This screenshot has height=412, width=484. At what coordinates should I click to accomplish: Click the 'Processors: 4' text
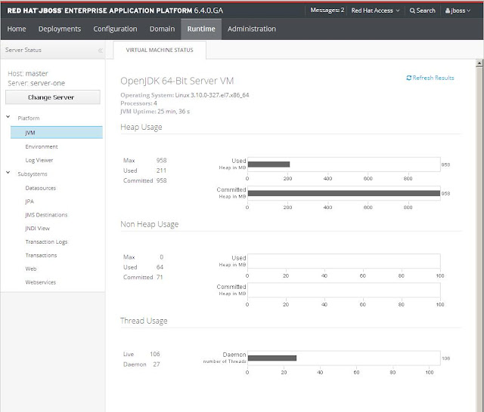click(138, 103)
